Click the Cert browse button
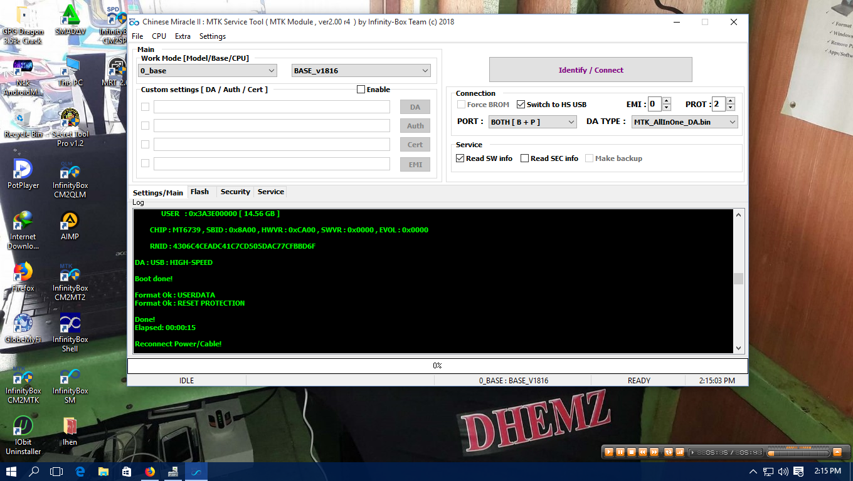 (x=415, y=145)
